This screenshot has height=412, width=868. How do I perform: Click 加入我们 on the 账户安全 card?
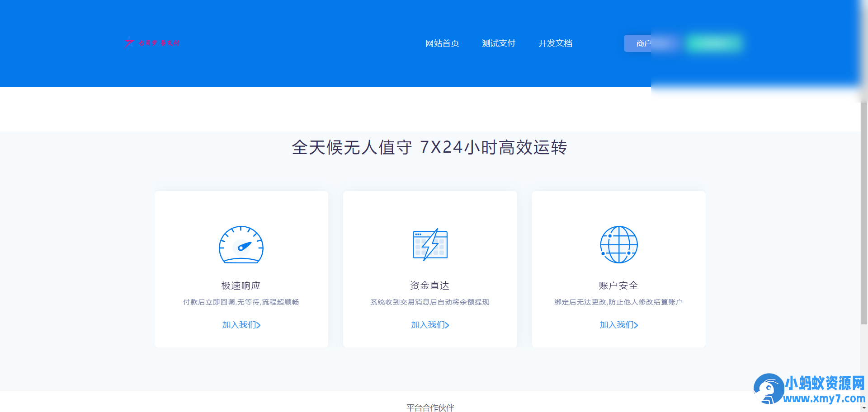pyautogui.click(x=616, y=325)
